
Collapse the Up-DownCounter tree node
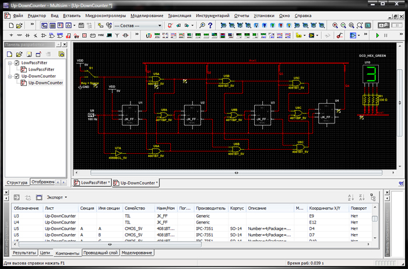coord(10,76)
